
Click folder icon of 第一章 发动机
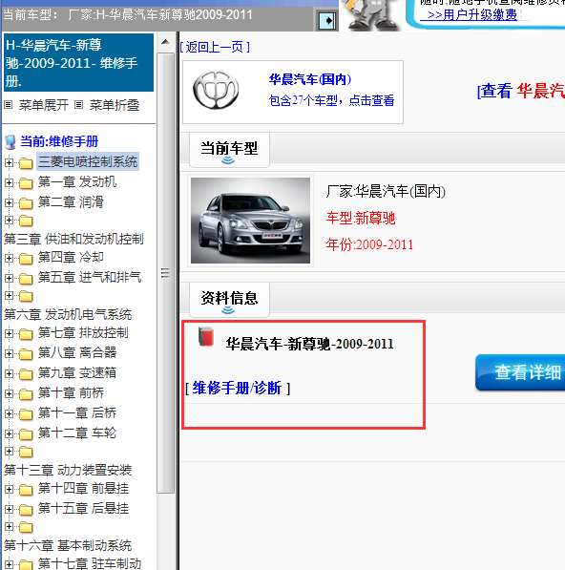point(26,183)
